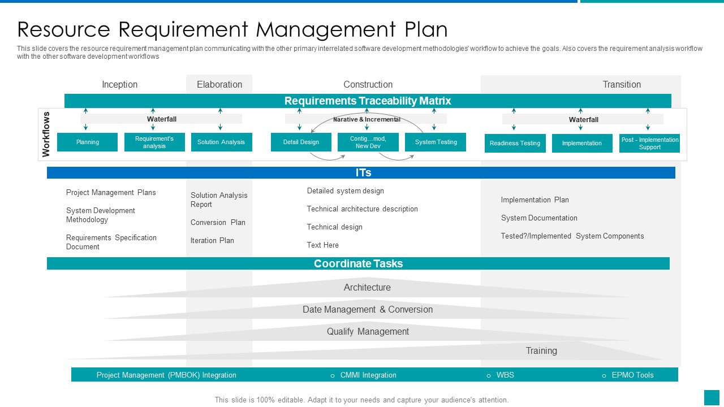The width and height of the screenshot is (724, 407).
Task: Click the Implementation Plan text
Action: coord(535,200)
